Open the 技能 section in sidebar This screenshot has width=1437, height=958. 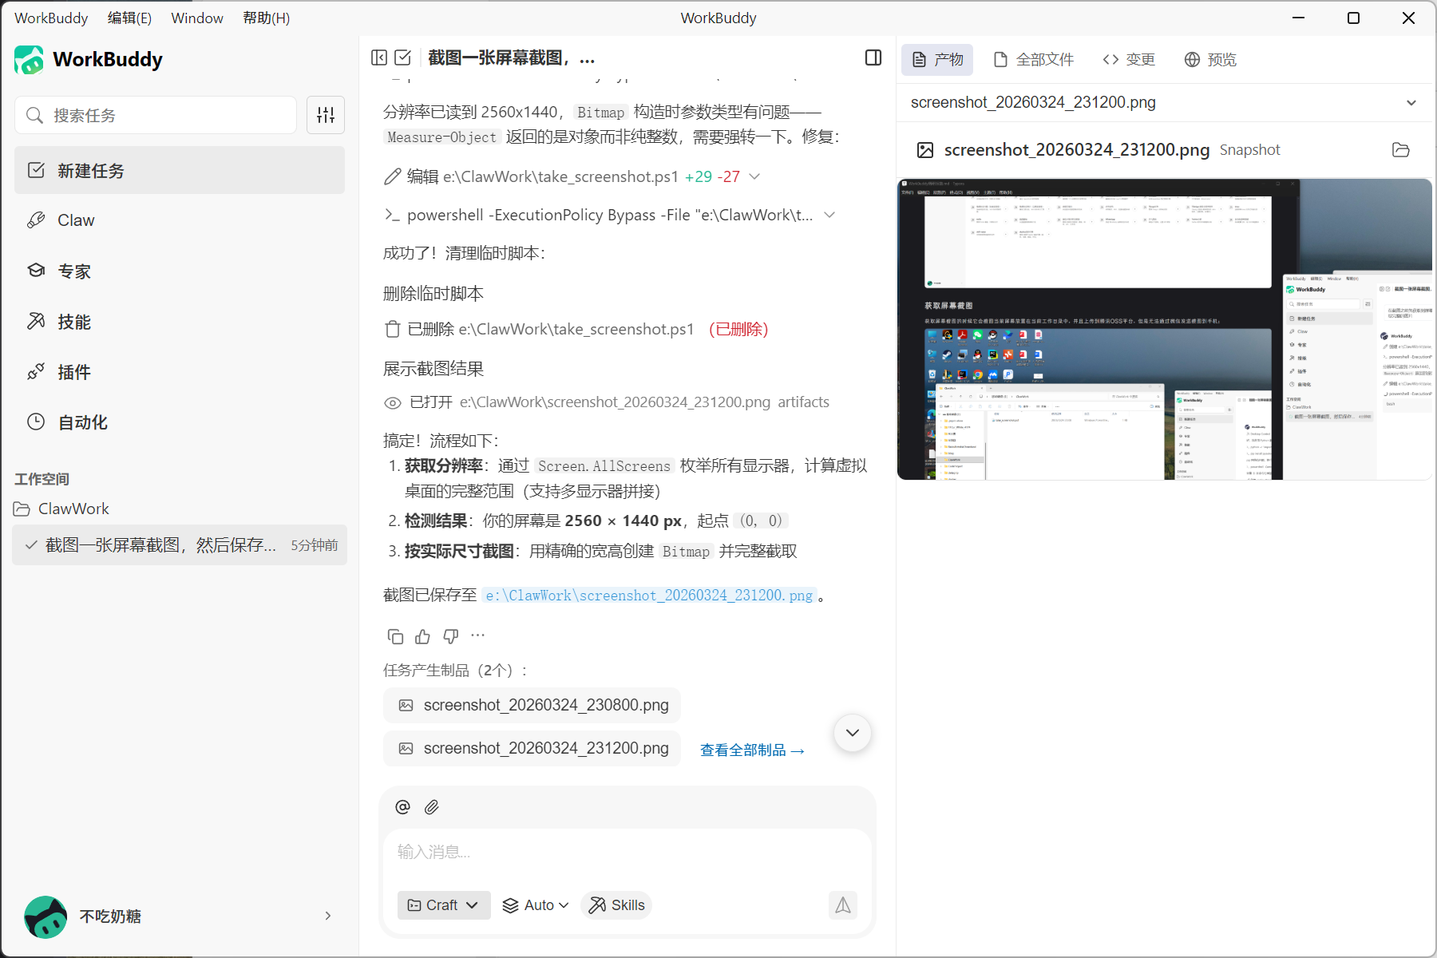tap(180, 321)
